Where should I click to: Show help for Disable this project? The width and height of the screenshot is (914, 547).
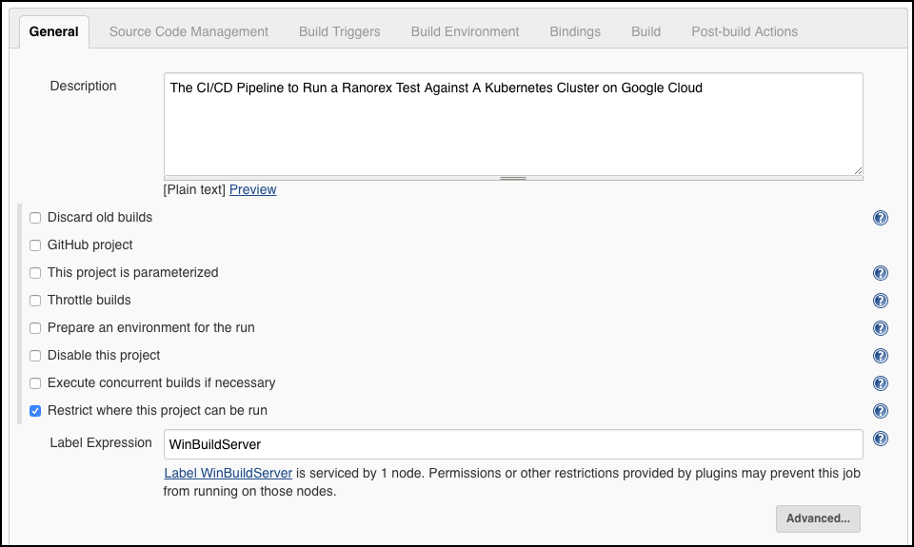pos(880,356)
